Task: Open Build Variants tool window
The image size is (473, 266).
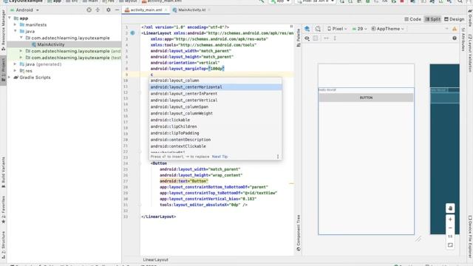Action: [x=3, y=172]
